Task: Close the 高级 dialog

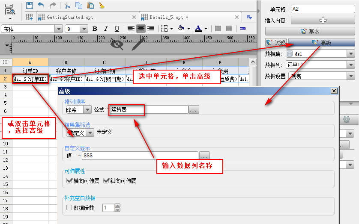Action: click(x=334, y=91)
